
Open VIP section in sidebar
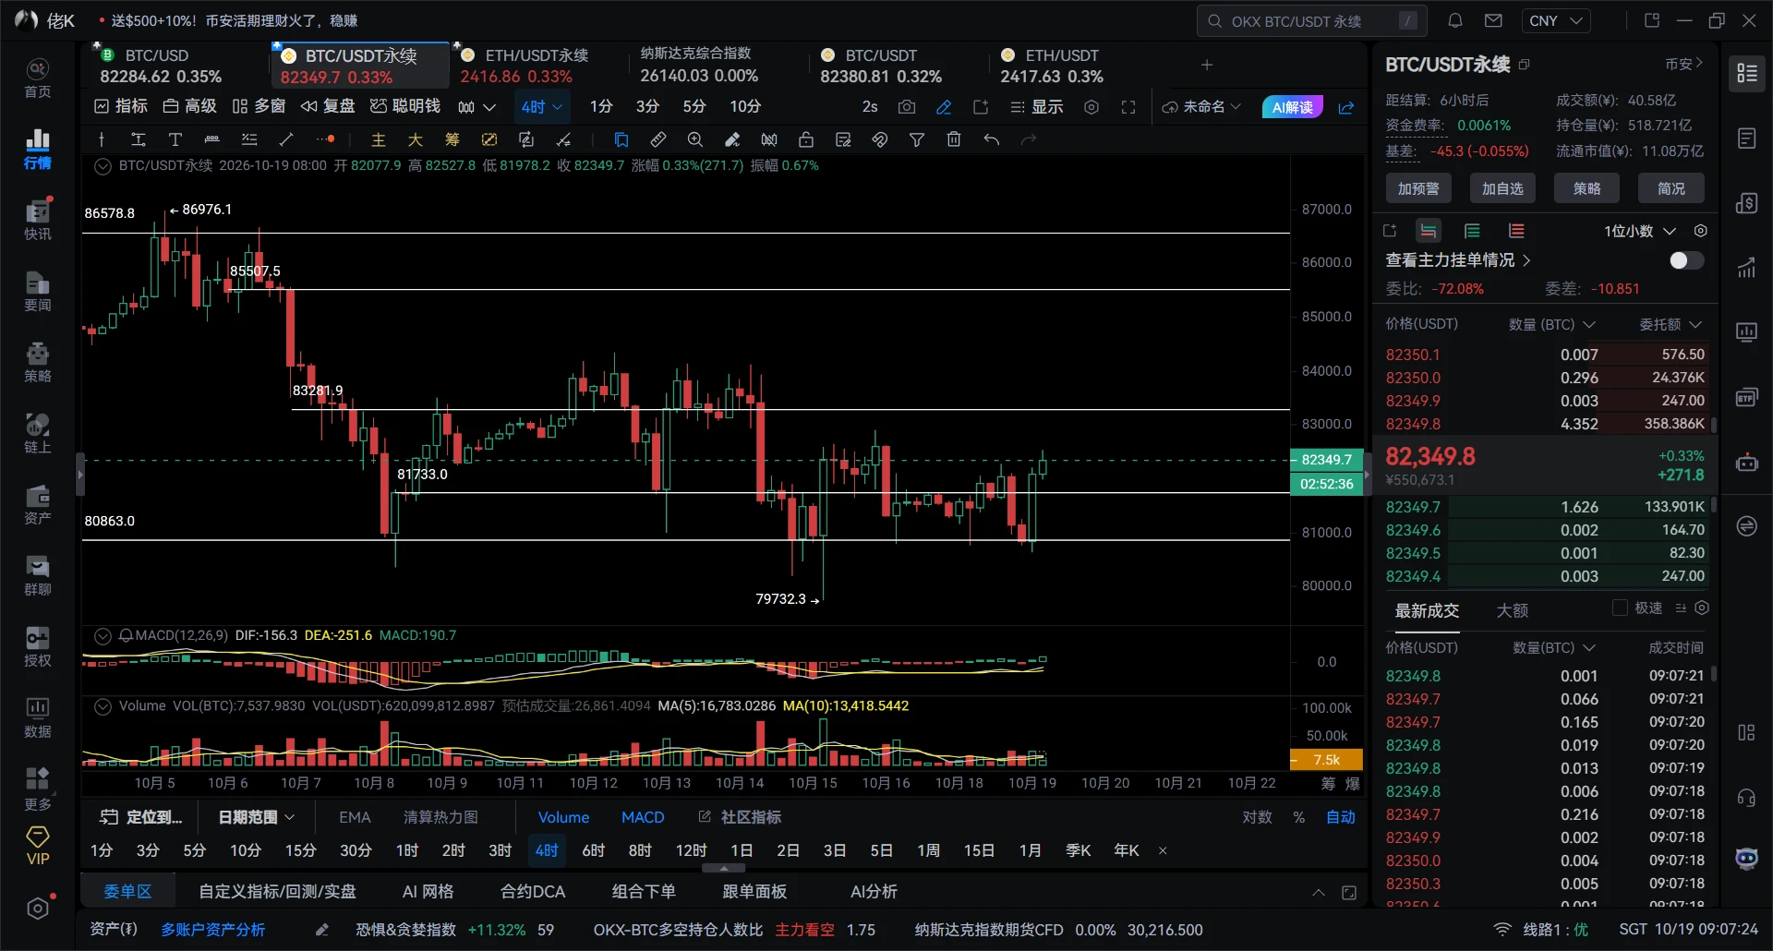(38, 846)
